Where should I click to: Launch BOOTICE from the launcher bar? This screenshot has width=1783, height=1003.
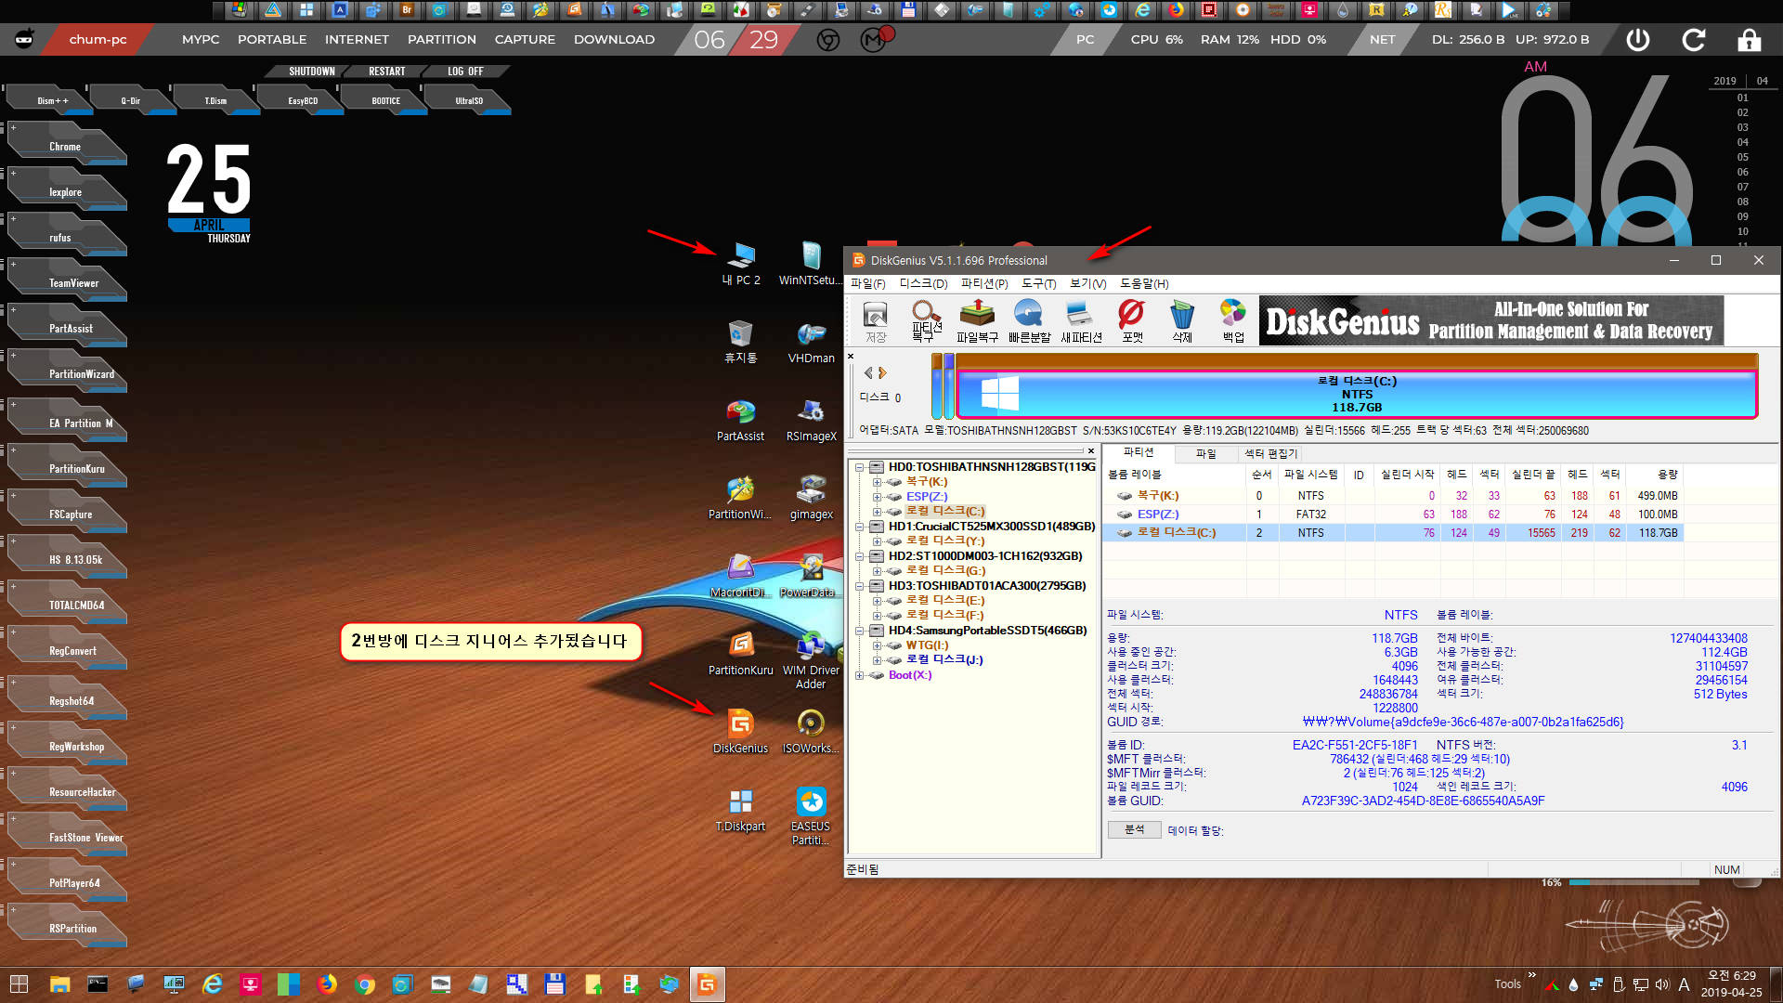385,100
